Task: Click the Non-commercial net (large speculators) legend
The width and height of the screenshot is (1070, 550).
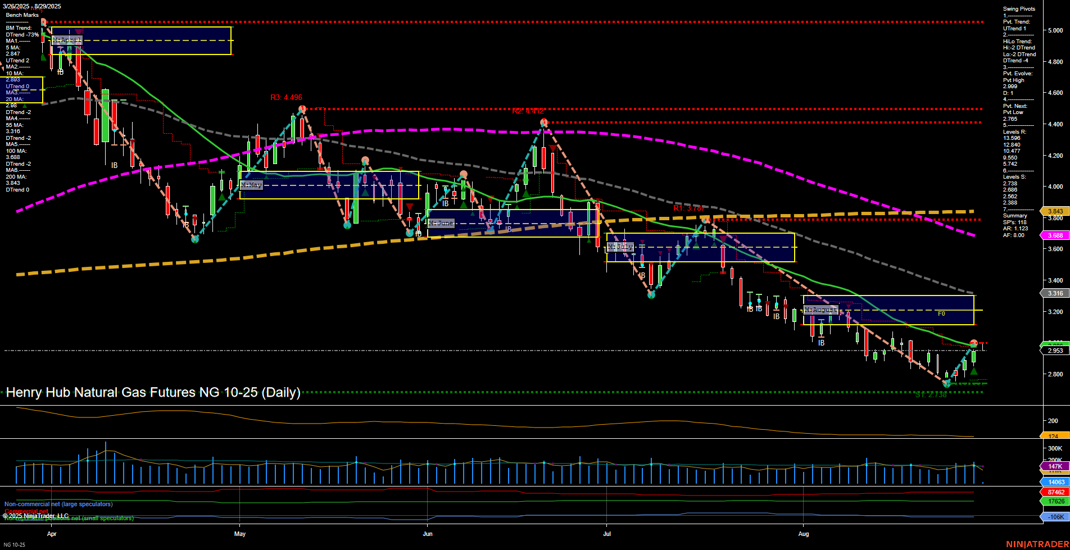Action: point(58,504)
